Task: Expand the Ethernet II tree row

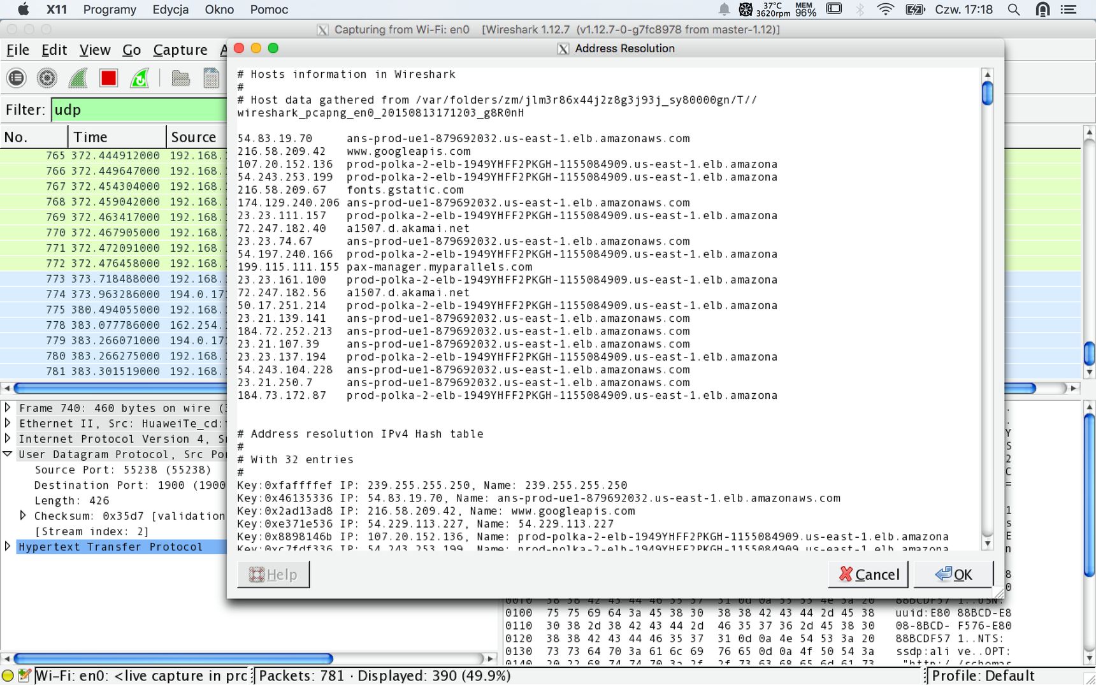Action: pyautogui.click(x=8, y=422)
